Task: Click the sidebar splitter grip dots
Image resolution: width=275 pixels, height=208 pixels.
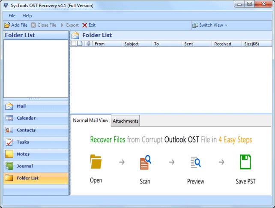Action: pyautogui.click(x=34, y=99)
